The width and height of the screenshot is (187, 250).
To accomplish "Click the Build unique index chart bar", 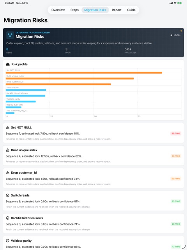I will click(70, 79).
